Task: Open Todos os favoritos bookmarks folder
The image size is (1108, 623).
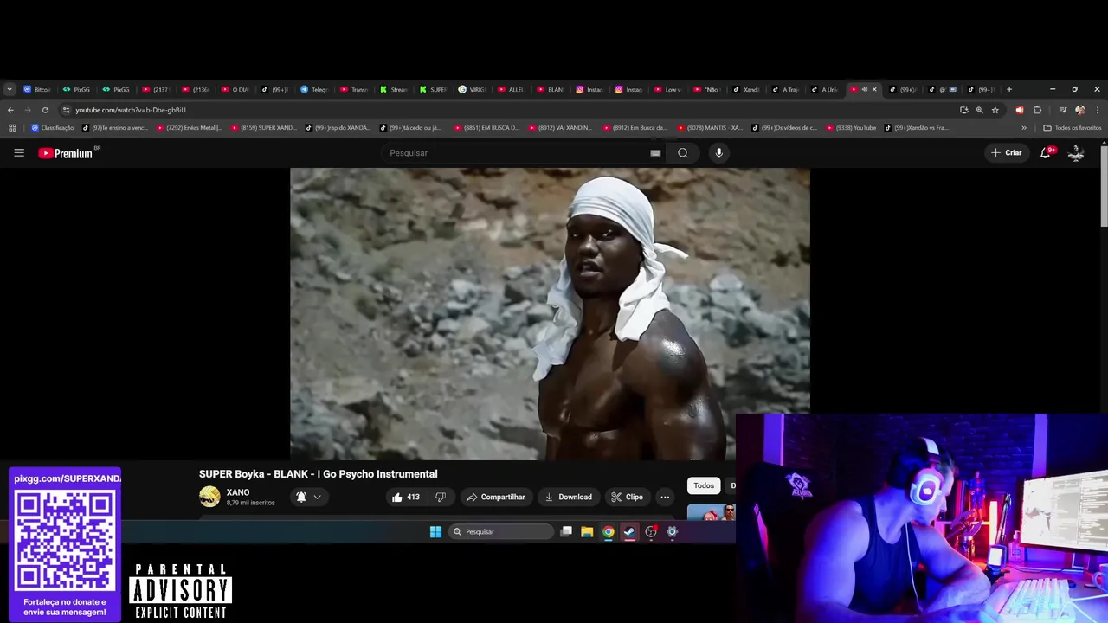Action: coord(1073,128)
